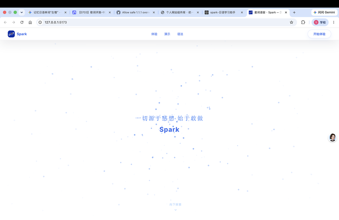Viewport: 339px width, 220px height.
Task: Bookmark this page with star icon
Action: tap(292, 22)
